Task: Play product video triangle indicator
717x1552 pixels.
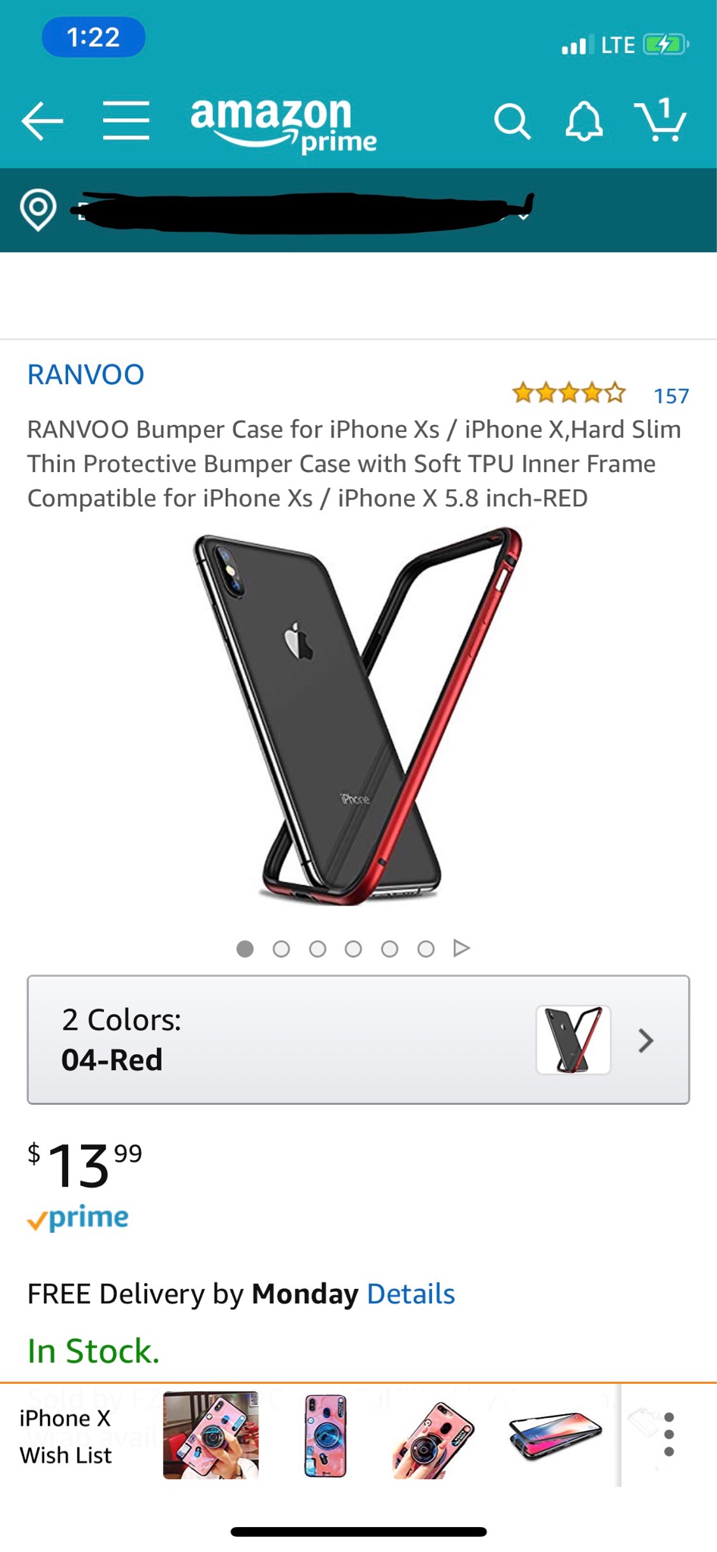Action: 462,948
